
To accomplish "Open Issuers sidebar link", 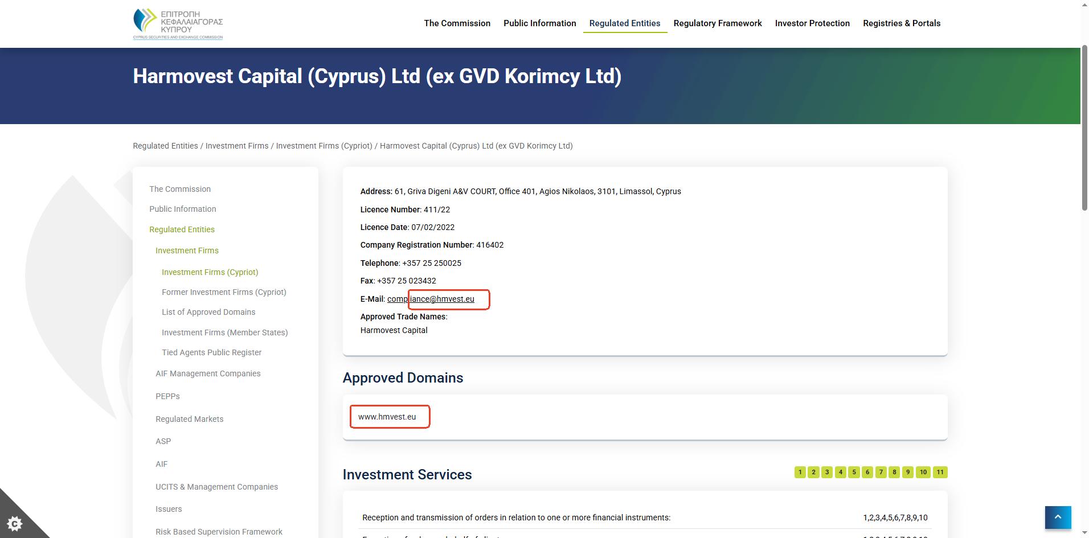I will [169, 509].
